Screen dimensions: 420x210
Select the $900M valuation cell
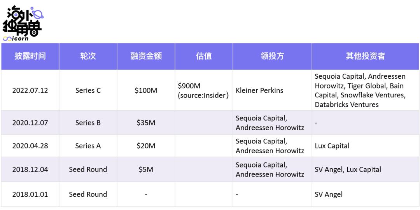203,90
